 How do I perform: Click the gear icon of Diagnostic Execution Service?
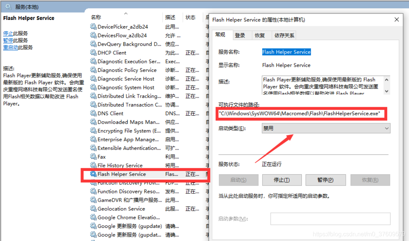pos(93,61)
